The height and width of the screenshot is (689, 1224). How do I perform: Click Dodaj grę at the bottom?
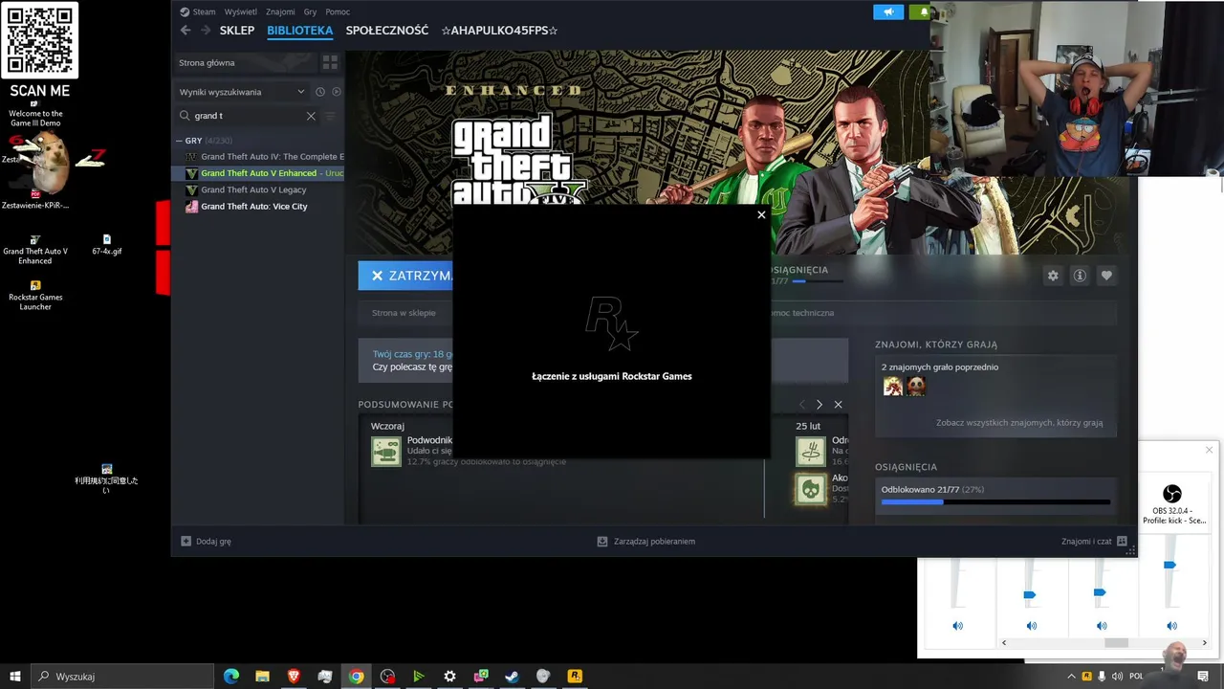(x=207, y=542)
